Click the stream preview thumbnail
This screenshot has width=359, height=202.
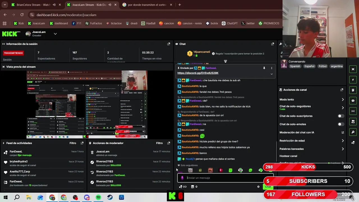(x=87, y=104)
